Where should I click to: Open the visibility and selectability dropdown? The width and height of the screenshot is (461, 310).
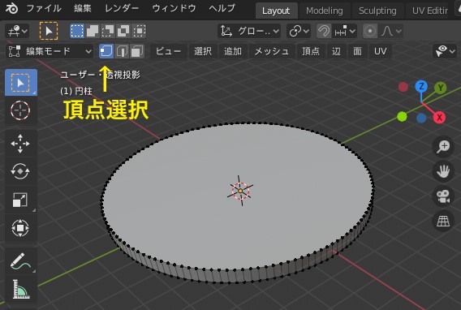(445, 51)
